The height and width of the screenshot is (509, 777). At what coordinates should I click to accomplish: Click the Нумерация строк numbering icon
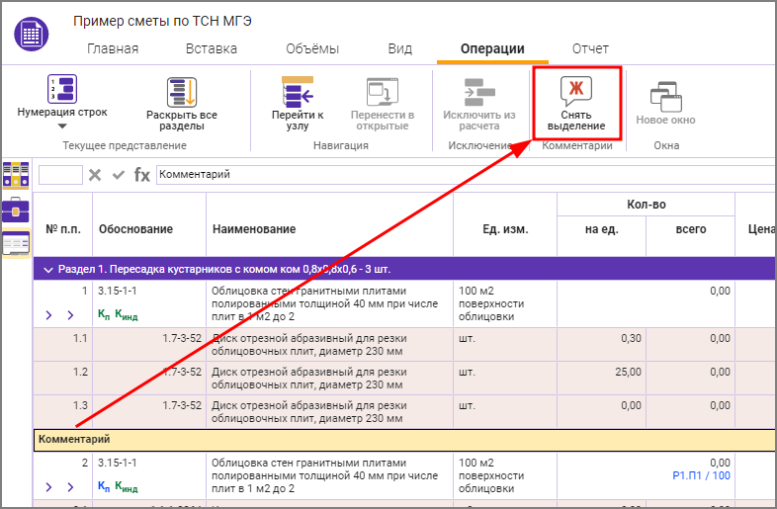(62, 89)
